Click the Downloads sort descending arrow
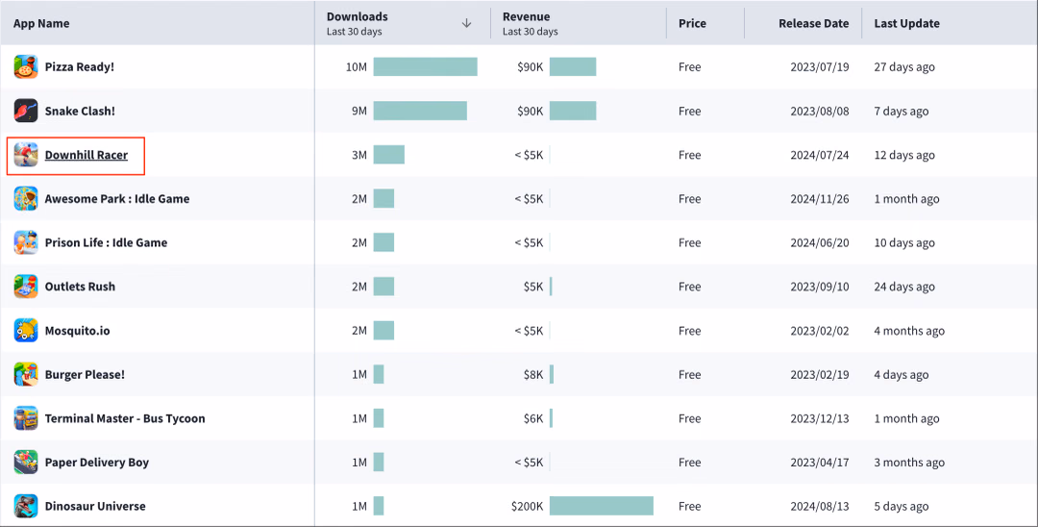Image resolution: width=1038 pixels, height=527 pixels. (x=467, y=23)
